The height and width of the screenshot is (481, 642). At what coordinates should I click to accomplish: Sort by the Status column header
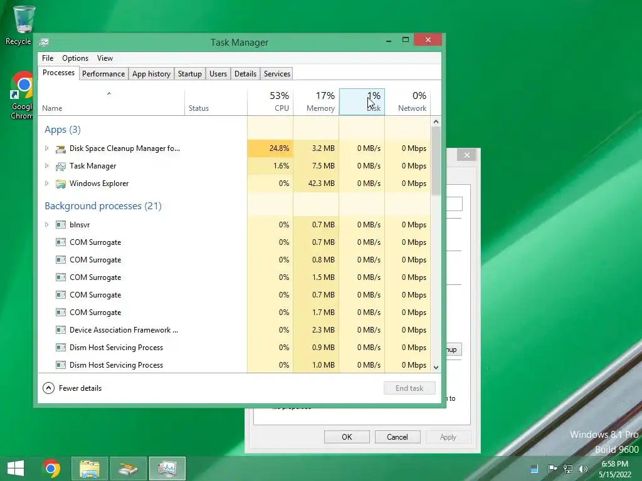tap(216, 102)
